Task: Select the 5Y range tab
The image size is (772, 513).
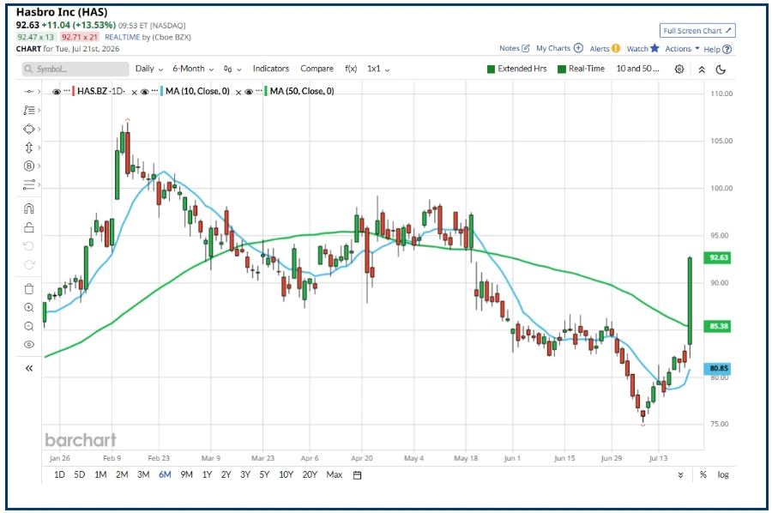Action: pos(264,474)
